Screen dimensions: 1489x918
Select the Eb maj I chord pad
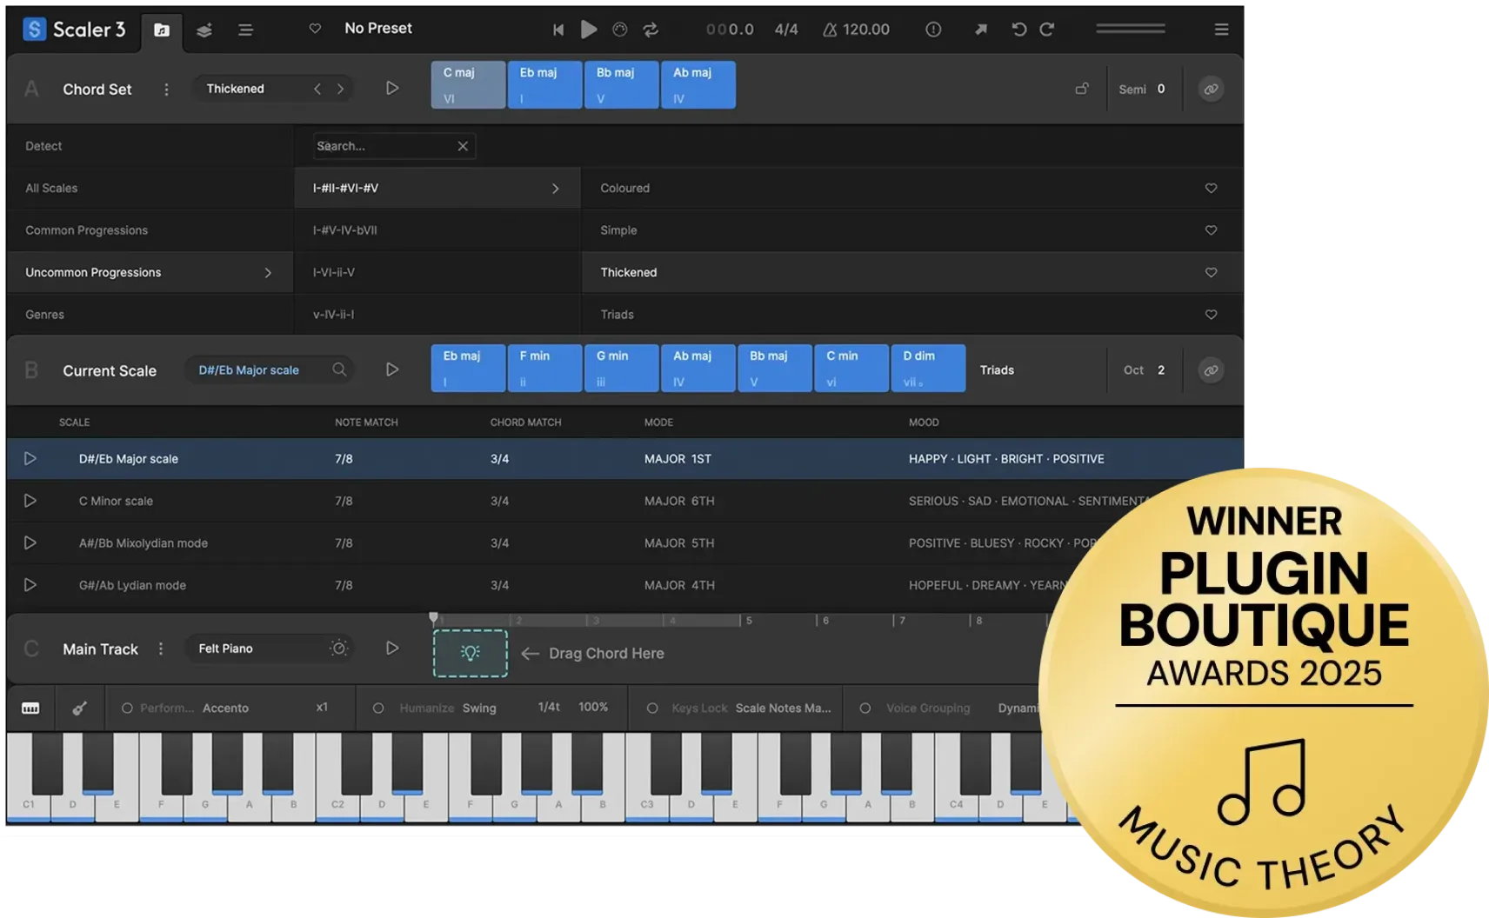(x=544, y=85)
